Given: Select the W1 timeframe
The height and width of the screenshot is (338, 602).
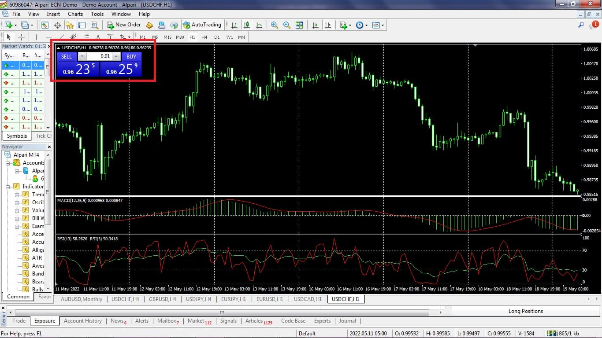Looking at the screenshot, I should pyautogui.click(x=230, y=37).
